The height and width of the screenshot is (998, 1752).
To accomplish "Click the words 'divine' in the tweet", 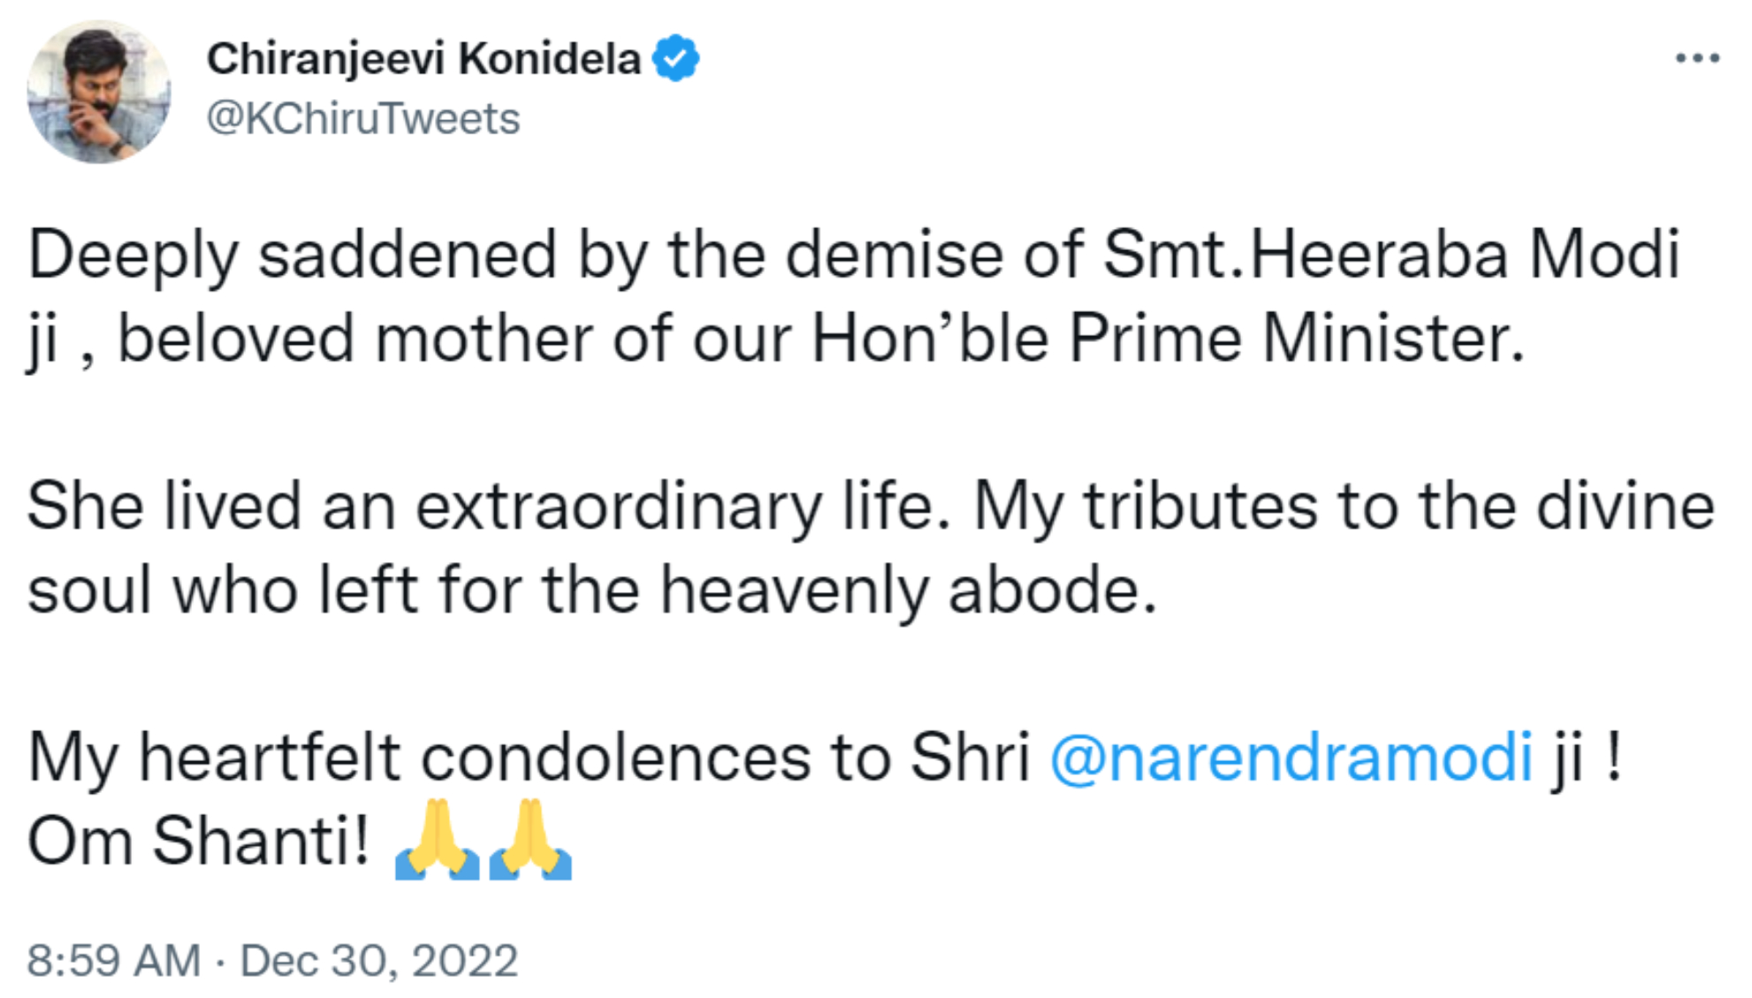I will 1625,507.
